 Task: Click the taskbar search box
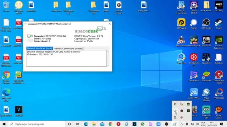[37, 124]
